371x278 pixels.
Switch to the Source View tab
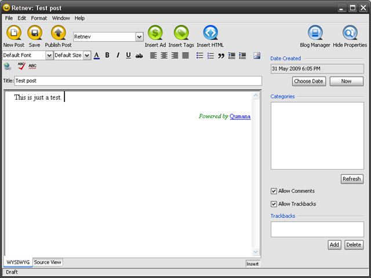[x=48, y=262]
